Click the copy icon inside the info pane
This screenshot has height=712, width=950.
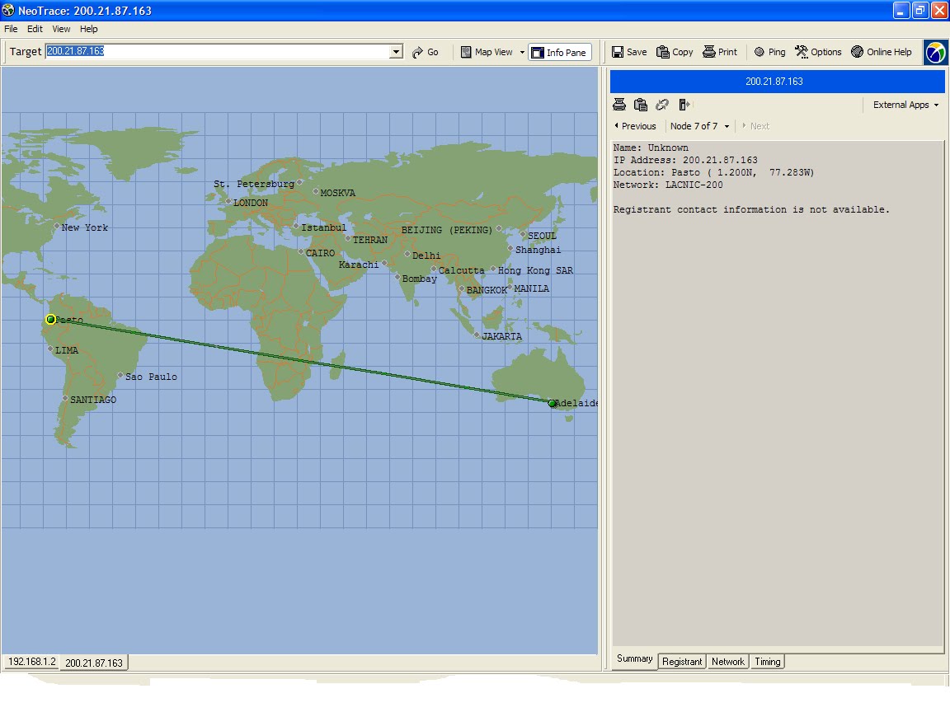coord(641,104)
